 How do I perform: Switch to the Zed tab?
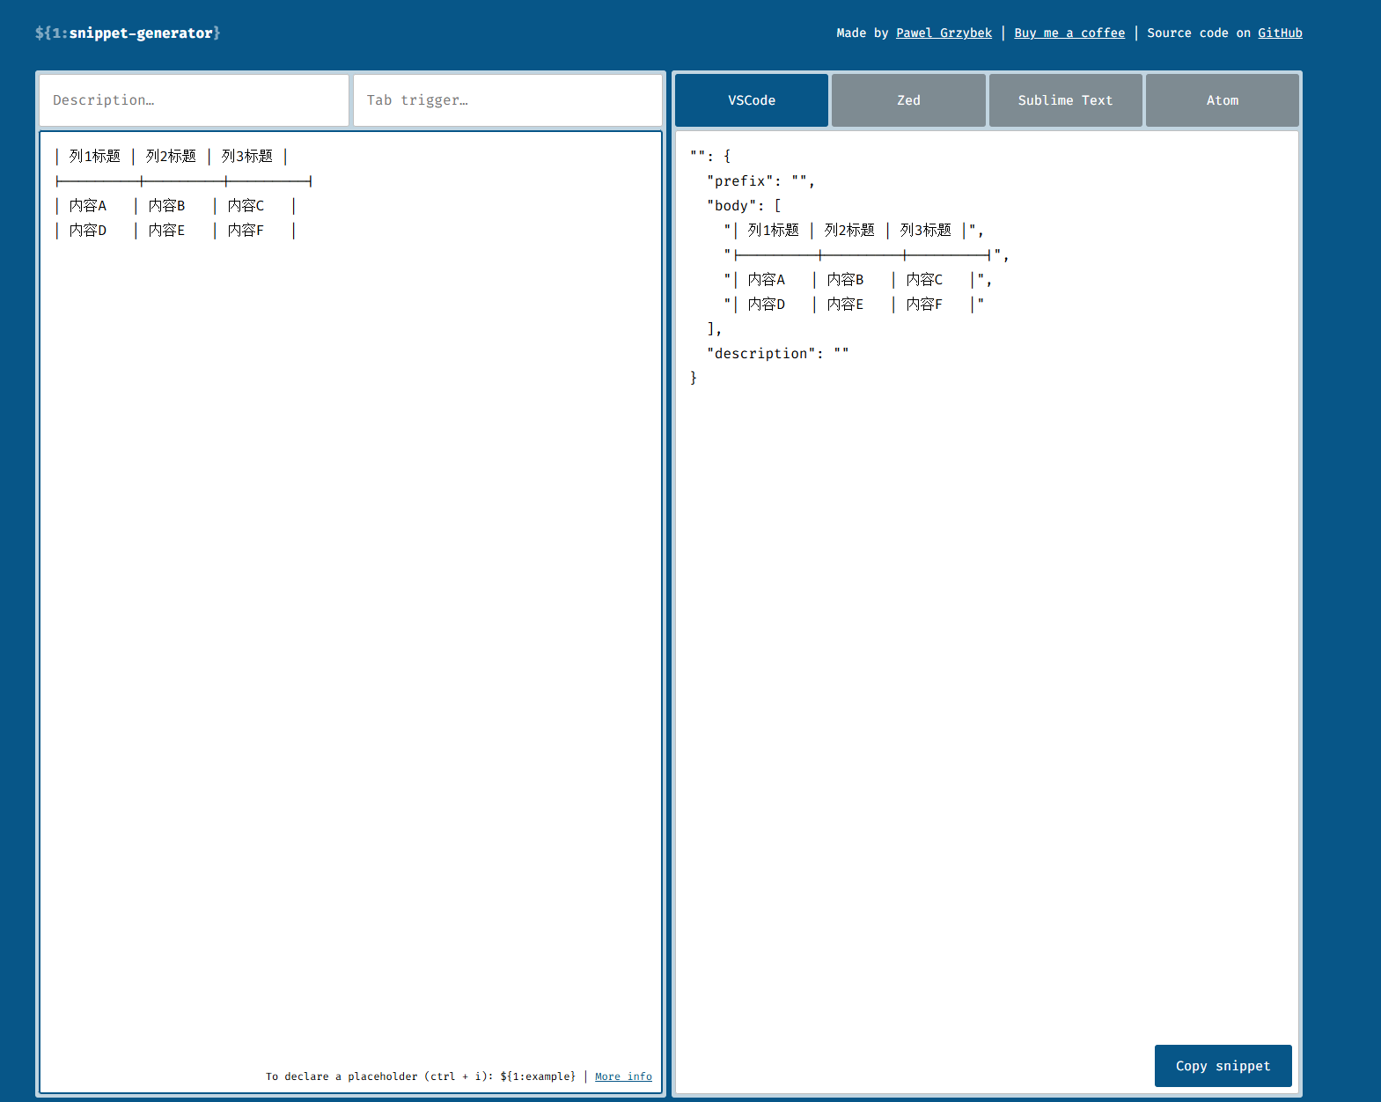(908, 100)
